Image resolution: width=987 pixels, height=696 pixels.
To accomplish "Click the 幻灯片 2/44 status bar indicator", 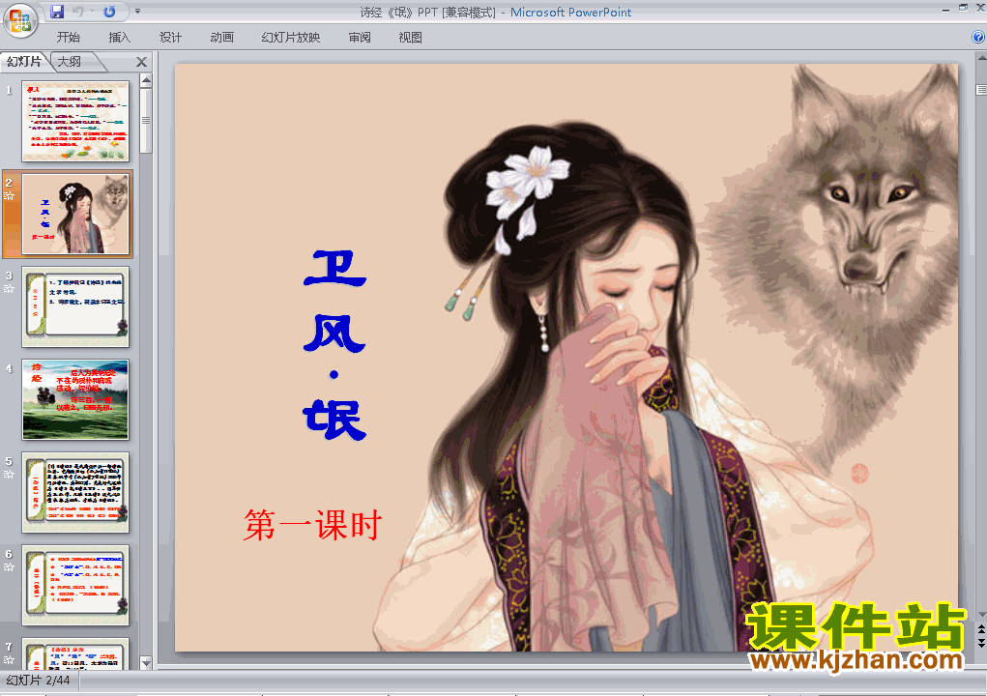I will click(38, 681).
